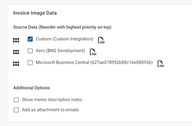View the PDF icon for Microsoft Business Central

[161, 64]
